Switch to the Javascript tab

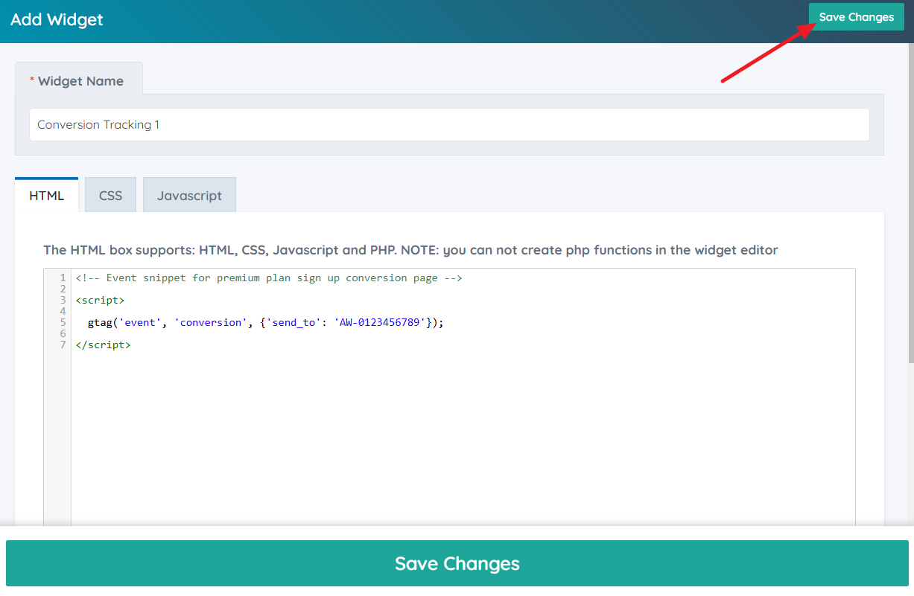pos(189,196)
